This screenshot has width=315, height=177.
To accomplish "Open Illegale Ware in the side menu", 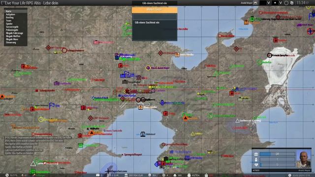I will point(15,39).
